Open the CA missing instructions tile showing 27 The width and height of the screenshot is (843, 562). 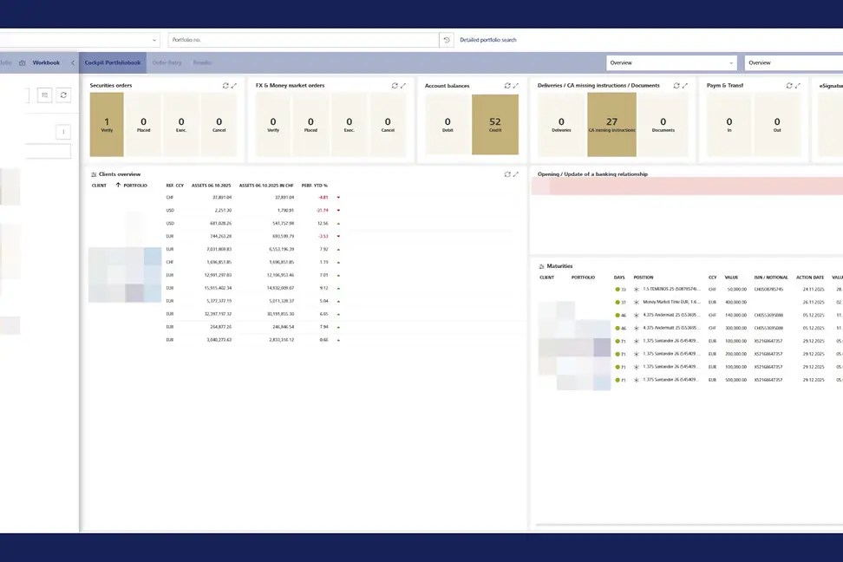pos(611,125)
